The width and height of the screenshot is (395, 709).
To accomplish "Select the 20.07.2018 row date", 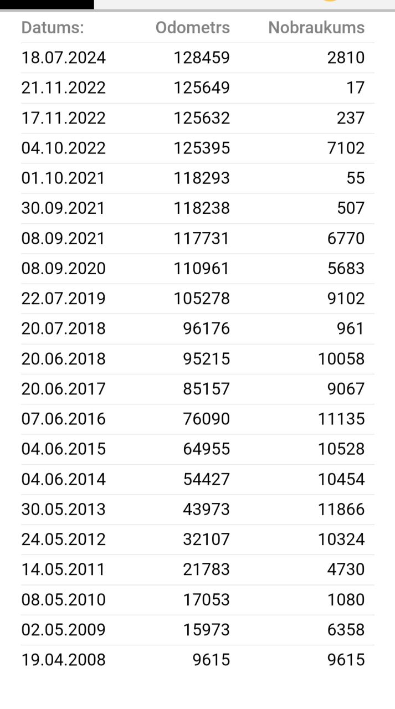I will coord(63,328).
